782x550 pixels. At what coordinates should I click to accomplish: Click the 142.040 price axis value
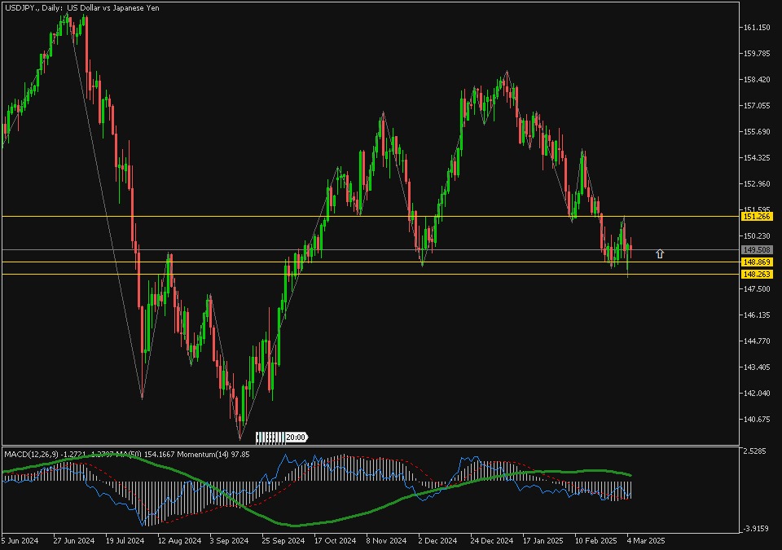click(x=757, y=394)
